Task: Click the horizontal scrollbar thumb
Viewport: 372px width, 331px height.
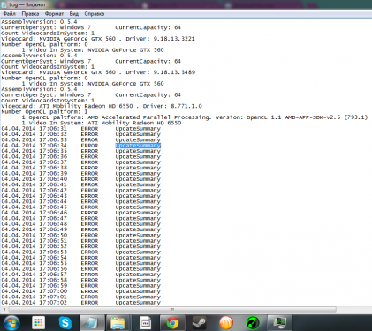Action: [172, 310]
